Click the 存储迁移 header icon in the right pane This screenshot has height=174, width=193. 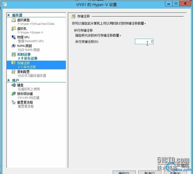click(73, 16)
